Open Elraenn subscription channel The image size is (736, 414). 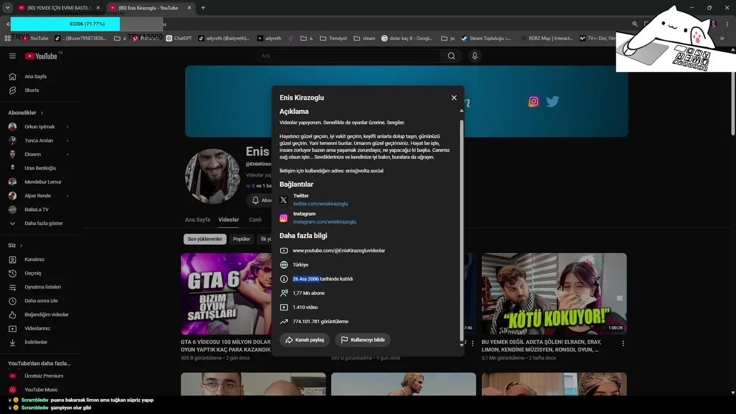(33, 154)
